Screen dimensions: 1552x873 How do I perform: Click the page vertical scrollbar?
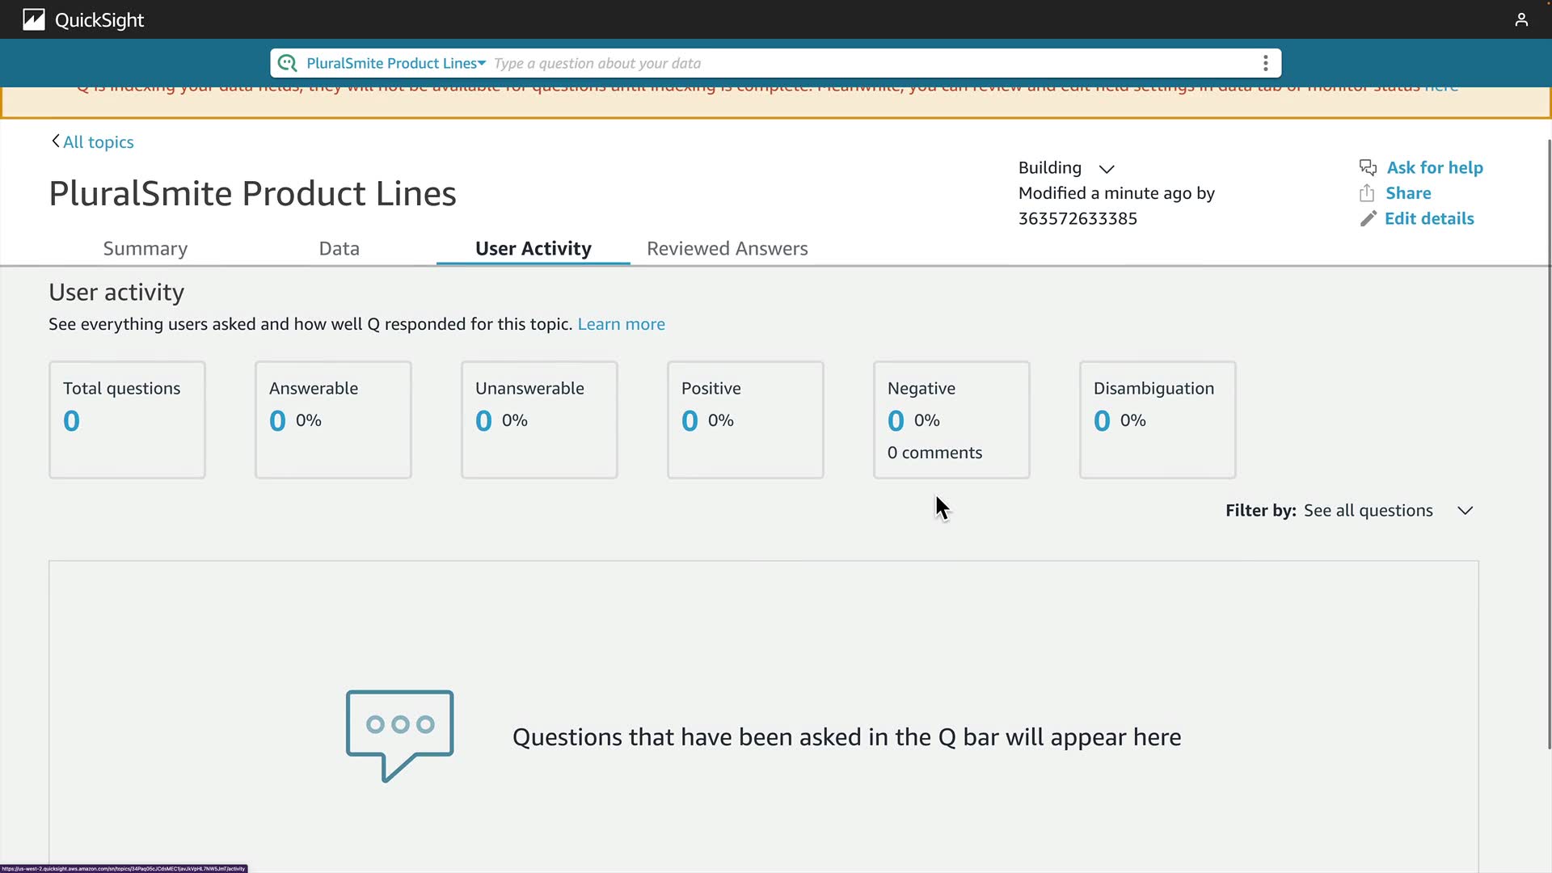click(x=1548, y=445)
